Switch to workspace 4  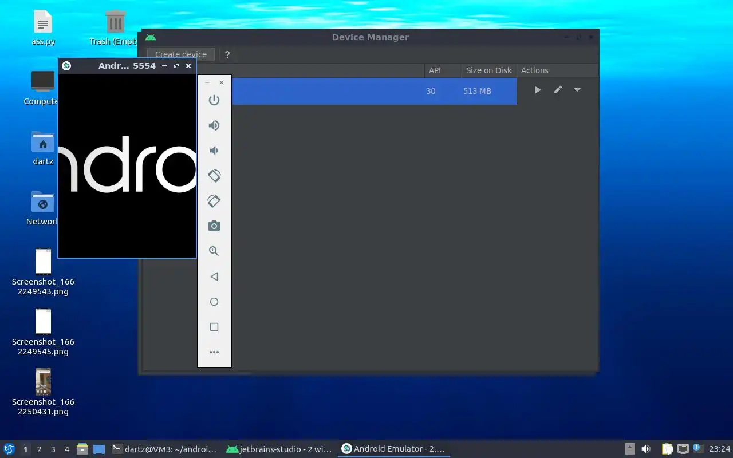tap(67, 449)
